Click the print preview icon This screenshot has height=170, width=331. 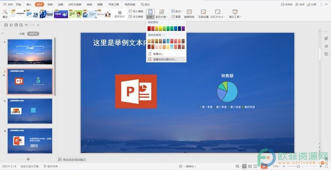pyautogui.click(x=21, y=25)
